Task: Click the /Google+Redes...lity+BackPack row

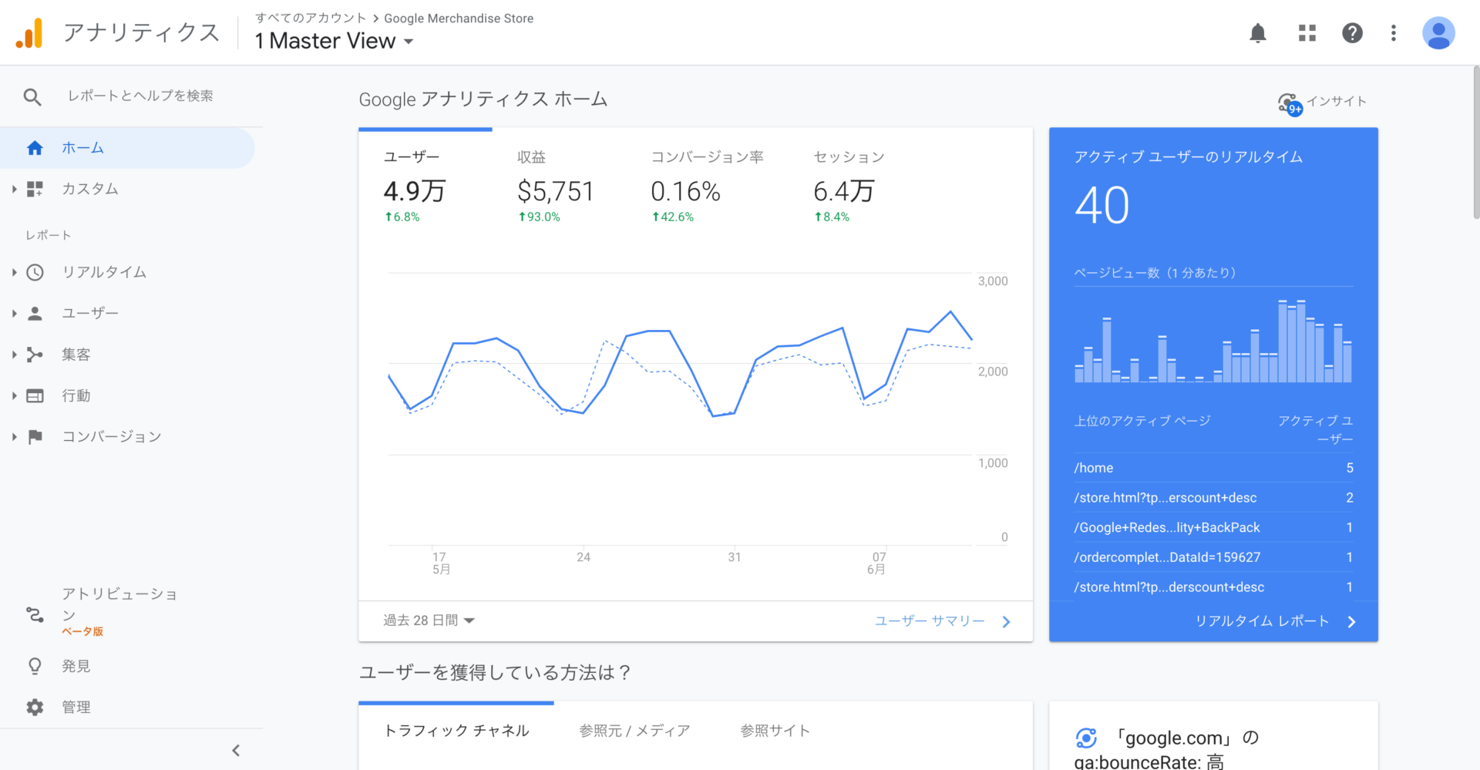Action: 1213,528
